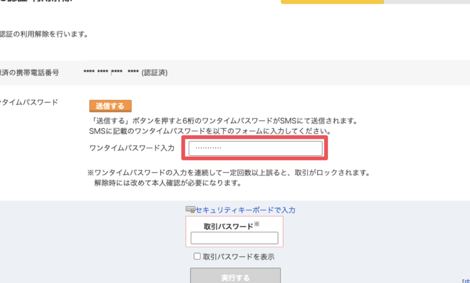Focus the 取引パスワード input field
470x283 pixels.
click(234, 238)
